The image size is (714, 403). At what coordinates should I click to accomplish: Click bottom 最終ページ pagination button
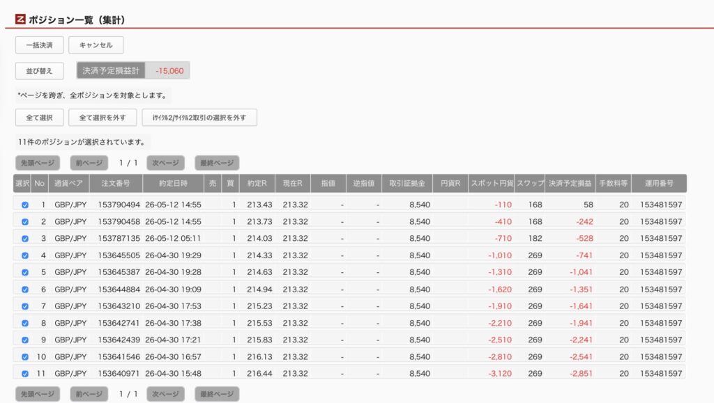[217, 394]
